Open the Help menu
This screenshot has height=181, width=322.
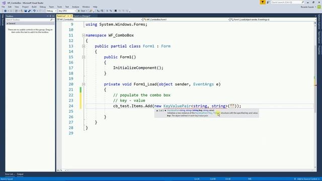[95, 7]
